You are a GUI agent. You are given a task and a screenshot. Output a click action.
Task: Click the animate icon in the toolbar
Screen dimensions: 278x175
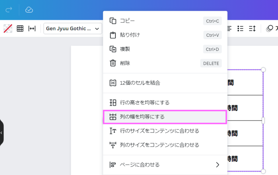click(270, 28)
